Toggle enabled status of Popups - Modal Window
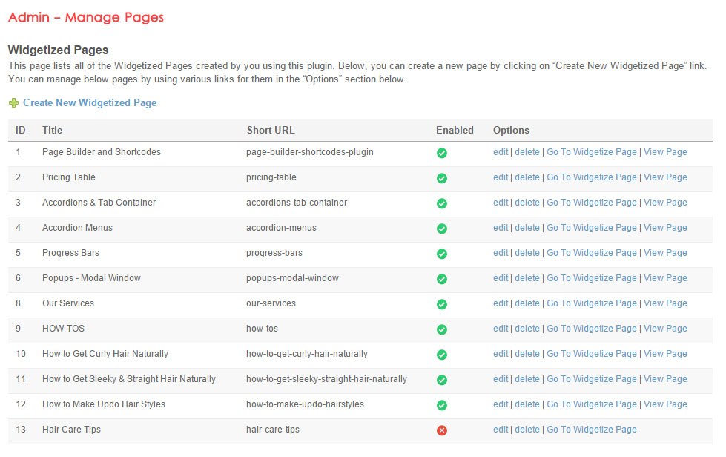The height and width of the screenshot is (457, 726). pos(442,279)
